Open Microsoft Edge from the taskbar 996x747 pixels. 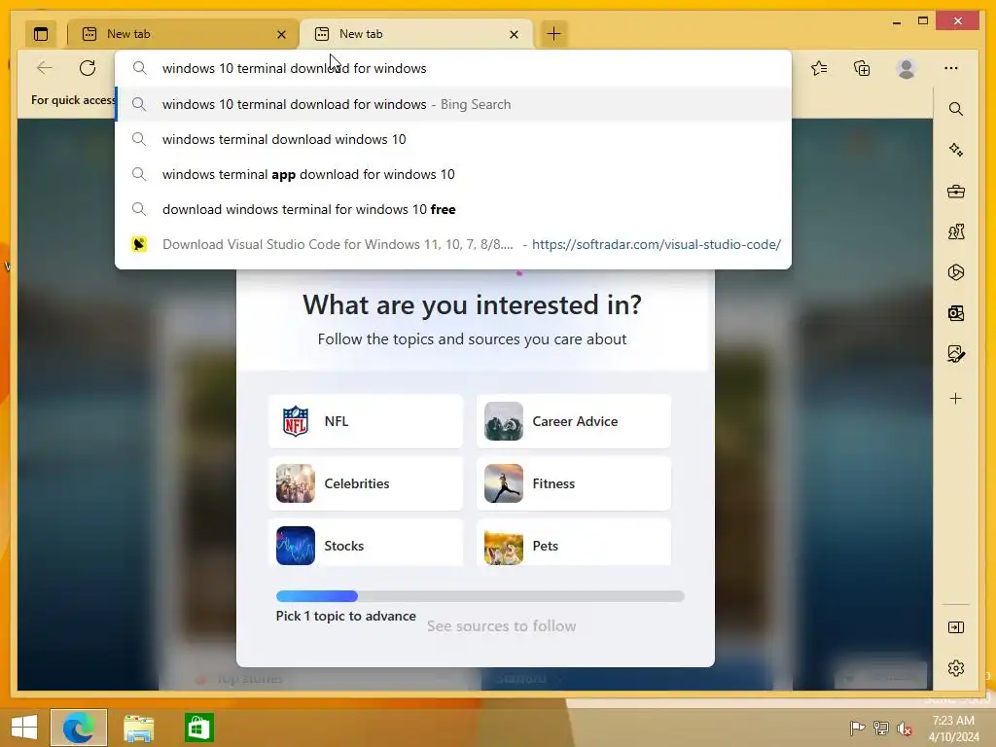pyautogui.click(x=78, y=728)
